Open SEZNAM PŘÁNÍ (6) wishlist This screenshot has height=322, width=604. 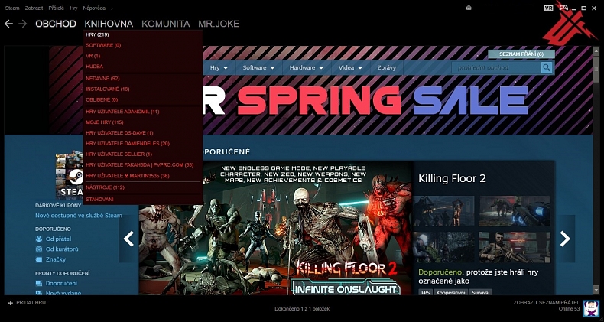coord(521,54)
